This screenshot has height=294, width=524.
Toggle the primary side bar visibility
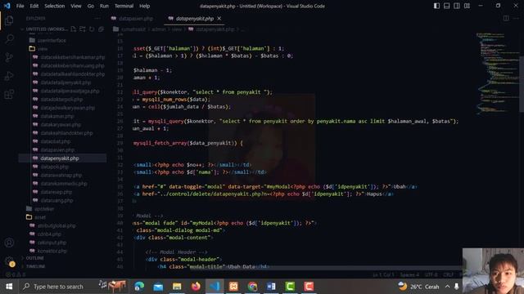coord(436,6)
